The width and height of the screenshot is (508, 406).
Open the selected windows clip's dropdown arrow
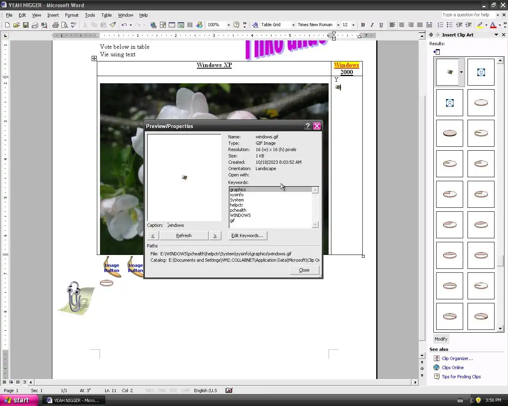pos(461,72)
